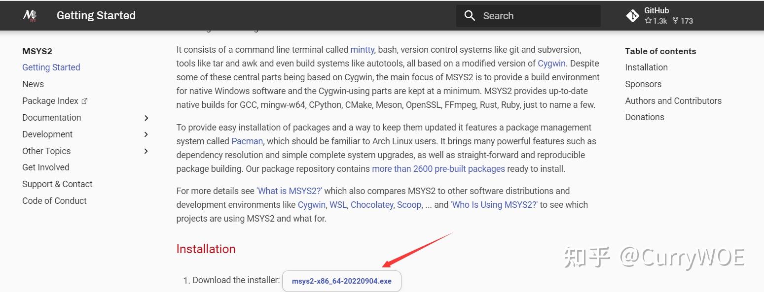
Task: Open Development in sidebar
Action: [47, 134]
